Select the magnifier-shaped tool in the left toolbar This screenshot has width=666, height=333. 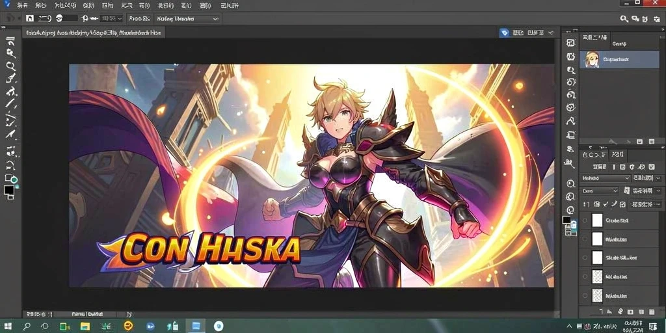(x=10, y=66)
